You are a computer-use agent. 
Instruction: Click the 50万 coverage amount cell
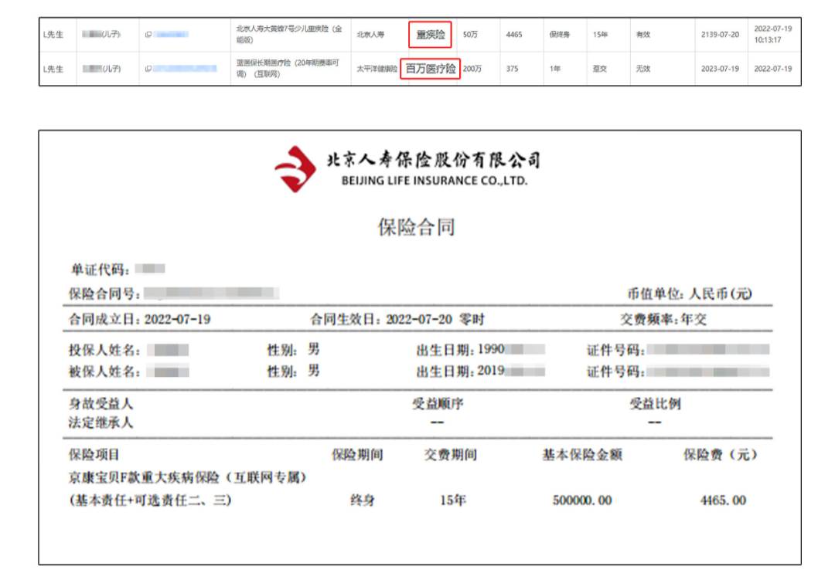point(470,35)
